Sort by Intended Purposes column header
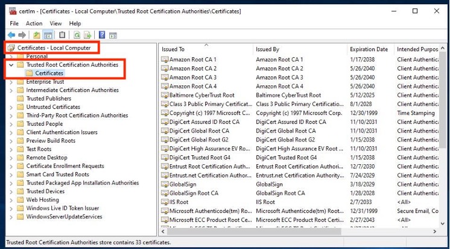450x249 pixels. (417, 49)
